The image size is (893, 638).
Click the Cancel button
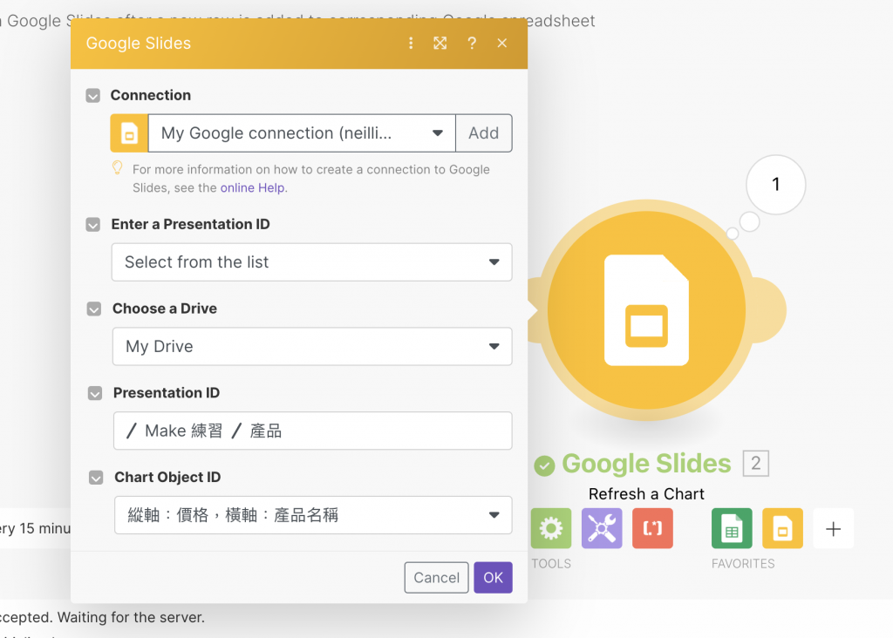pyautogui.click(x=436, y=578)
